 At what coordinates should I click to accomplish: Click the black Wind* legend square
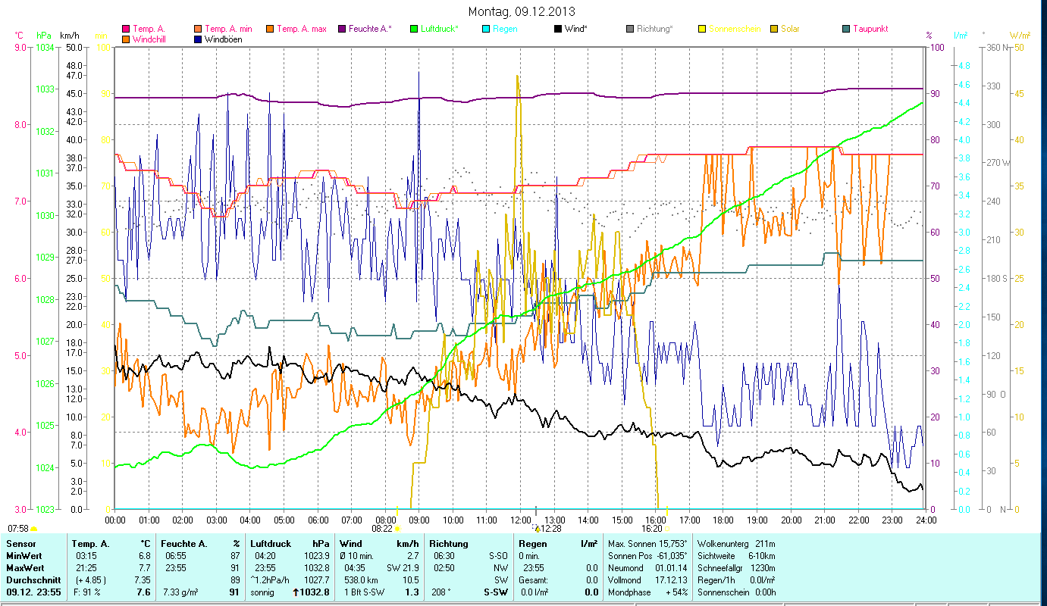(557, 30)
